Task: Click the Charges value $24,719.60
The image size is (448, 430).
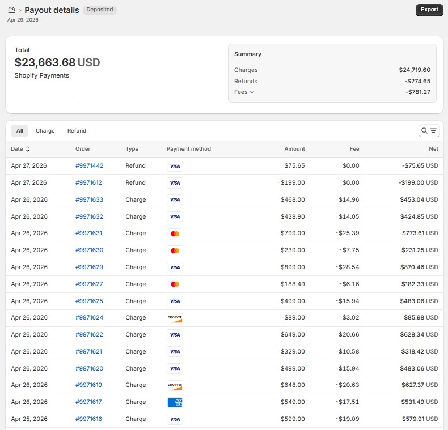Action: pos(415,70)
